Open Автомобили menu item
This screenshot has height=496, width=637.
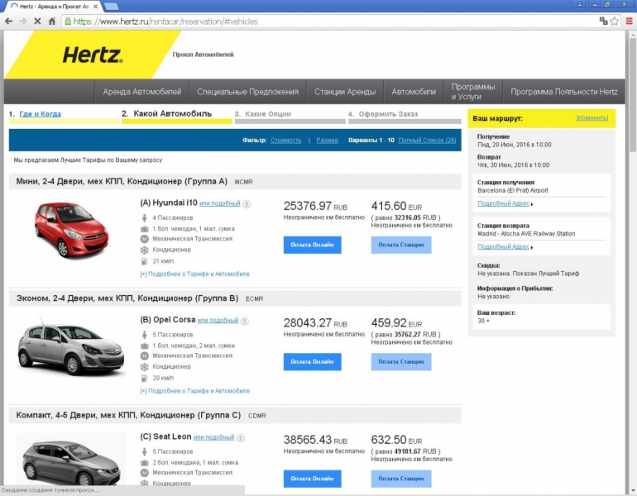(x=414, y=92)
